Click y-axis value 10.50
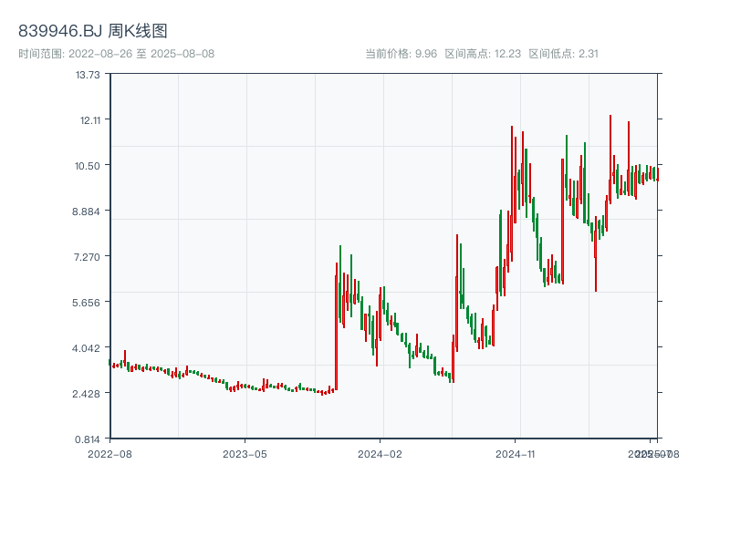 coord(88,166)
